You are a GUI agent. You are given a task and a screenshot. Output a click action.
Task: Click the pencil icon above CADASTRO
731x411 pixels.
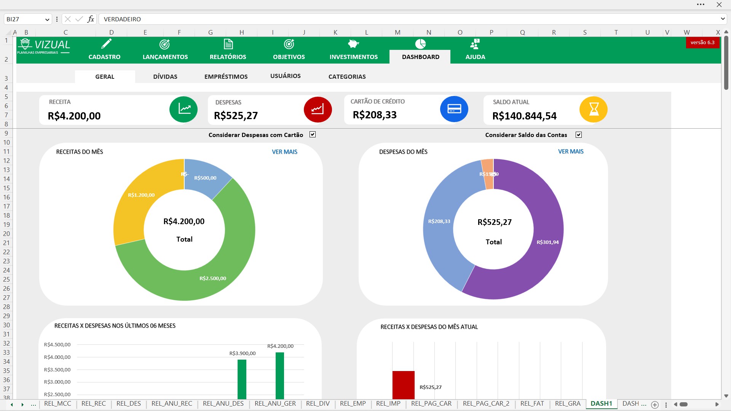(x=106, y=44)
